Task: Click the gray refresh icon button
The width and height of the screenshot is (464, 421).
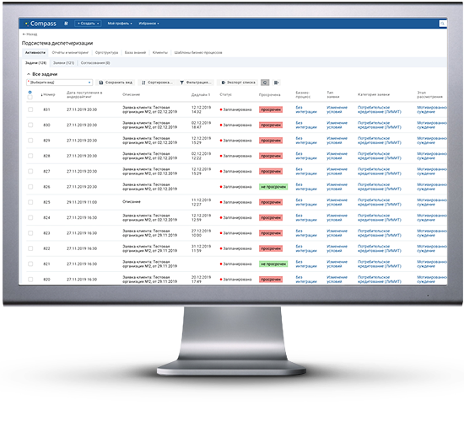Action: (265, 83)
